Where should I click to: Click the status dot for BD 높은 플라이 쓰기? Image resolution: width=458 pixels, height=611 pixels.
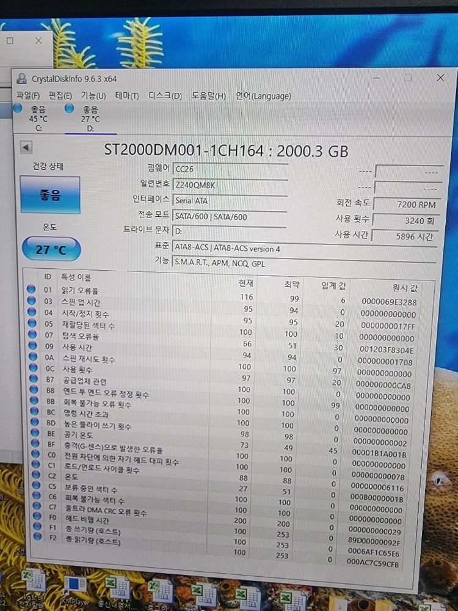(x=35, y=422)
